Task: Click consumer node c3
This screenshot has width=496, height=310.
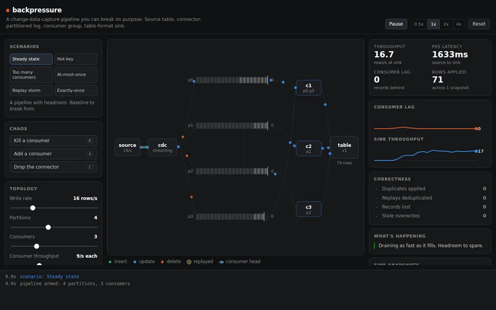Action: click(x=308, y=209)
